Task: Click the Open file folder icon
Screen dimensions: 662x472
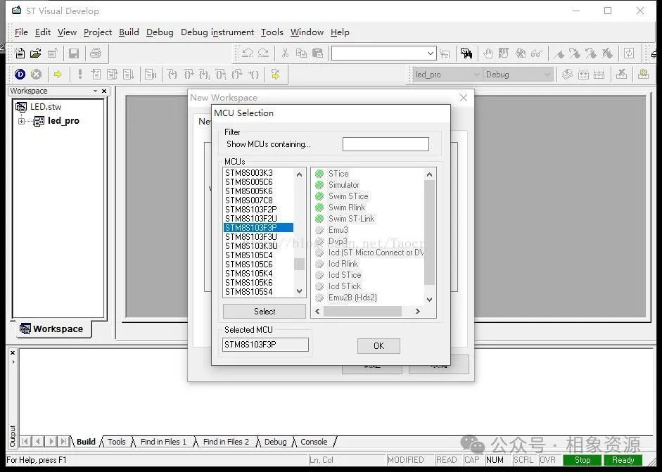Action: [x=35, y=53]
